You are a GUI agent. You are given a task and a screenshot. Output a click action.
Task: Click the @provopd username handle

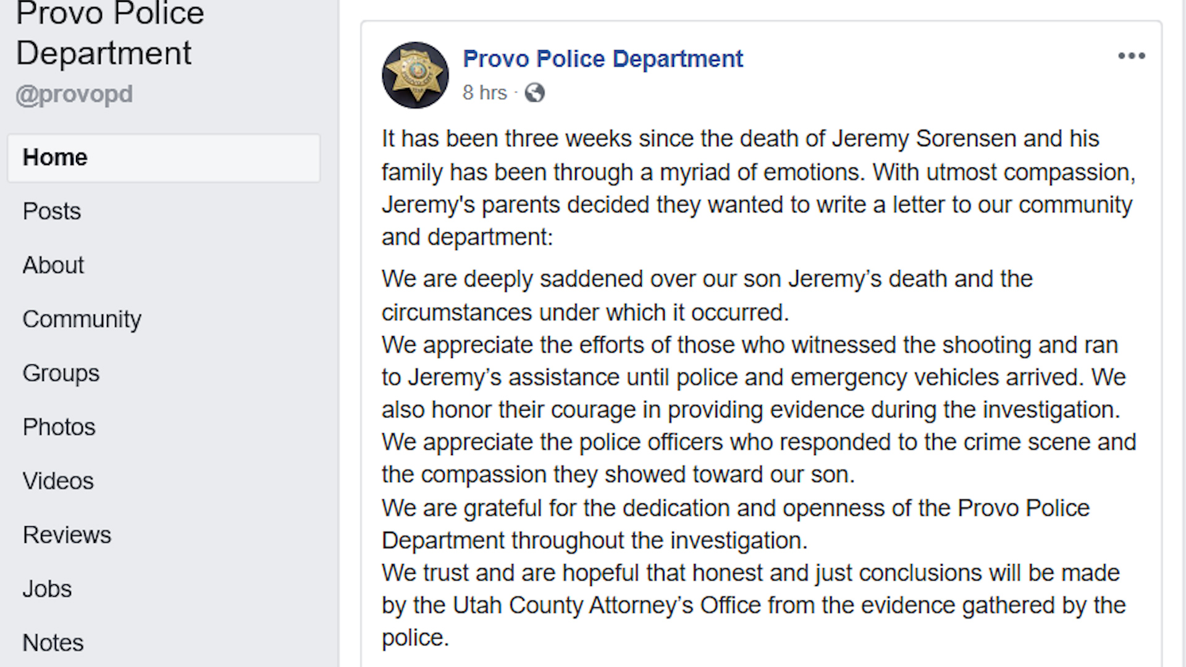[74, 94]
